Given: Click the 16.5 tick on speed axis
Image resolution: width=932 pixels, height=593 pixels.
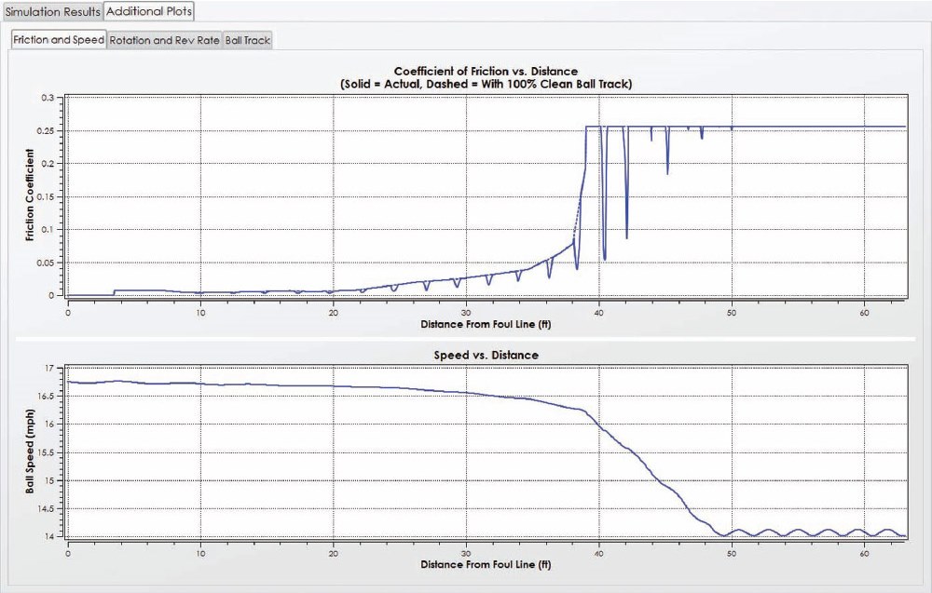Looking at the screenshot, I should point(46,396).
